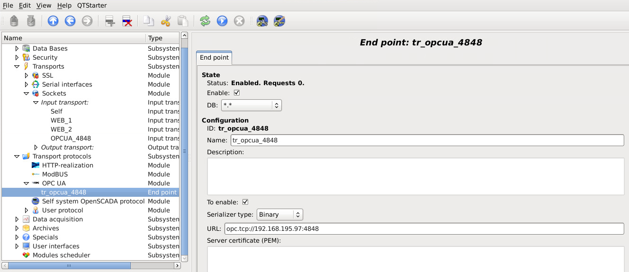The width and height of the screenshot is (629, 272).
Task: Collapse the Transports tree node
Action: tap(17, 67)
